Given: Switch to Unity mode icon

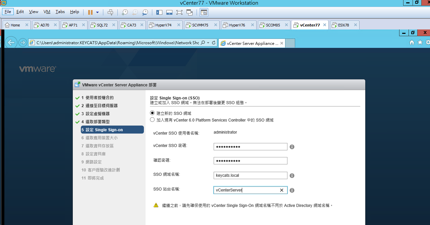Looking at the screenshot, I should coord(190,12).
